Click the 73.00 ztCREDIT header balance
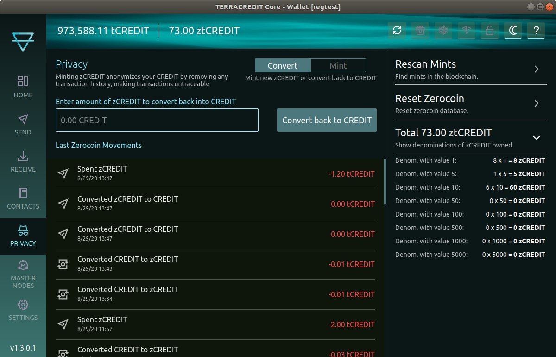This screenshot has width=556, height=357. coord(204,31)
